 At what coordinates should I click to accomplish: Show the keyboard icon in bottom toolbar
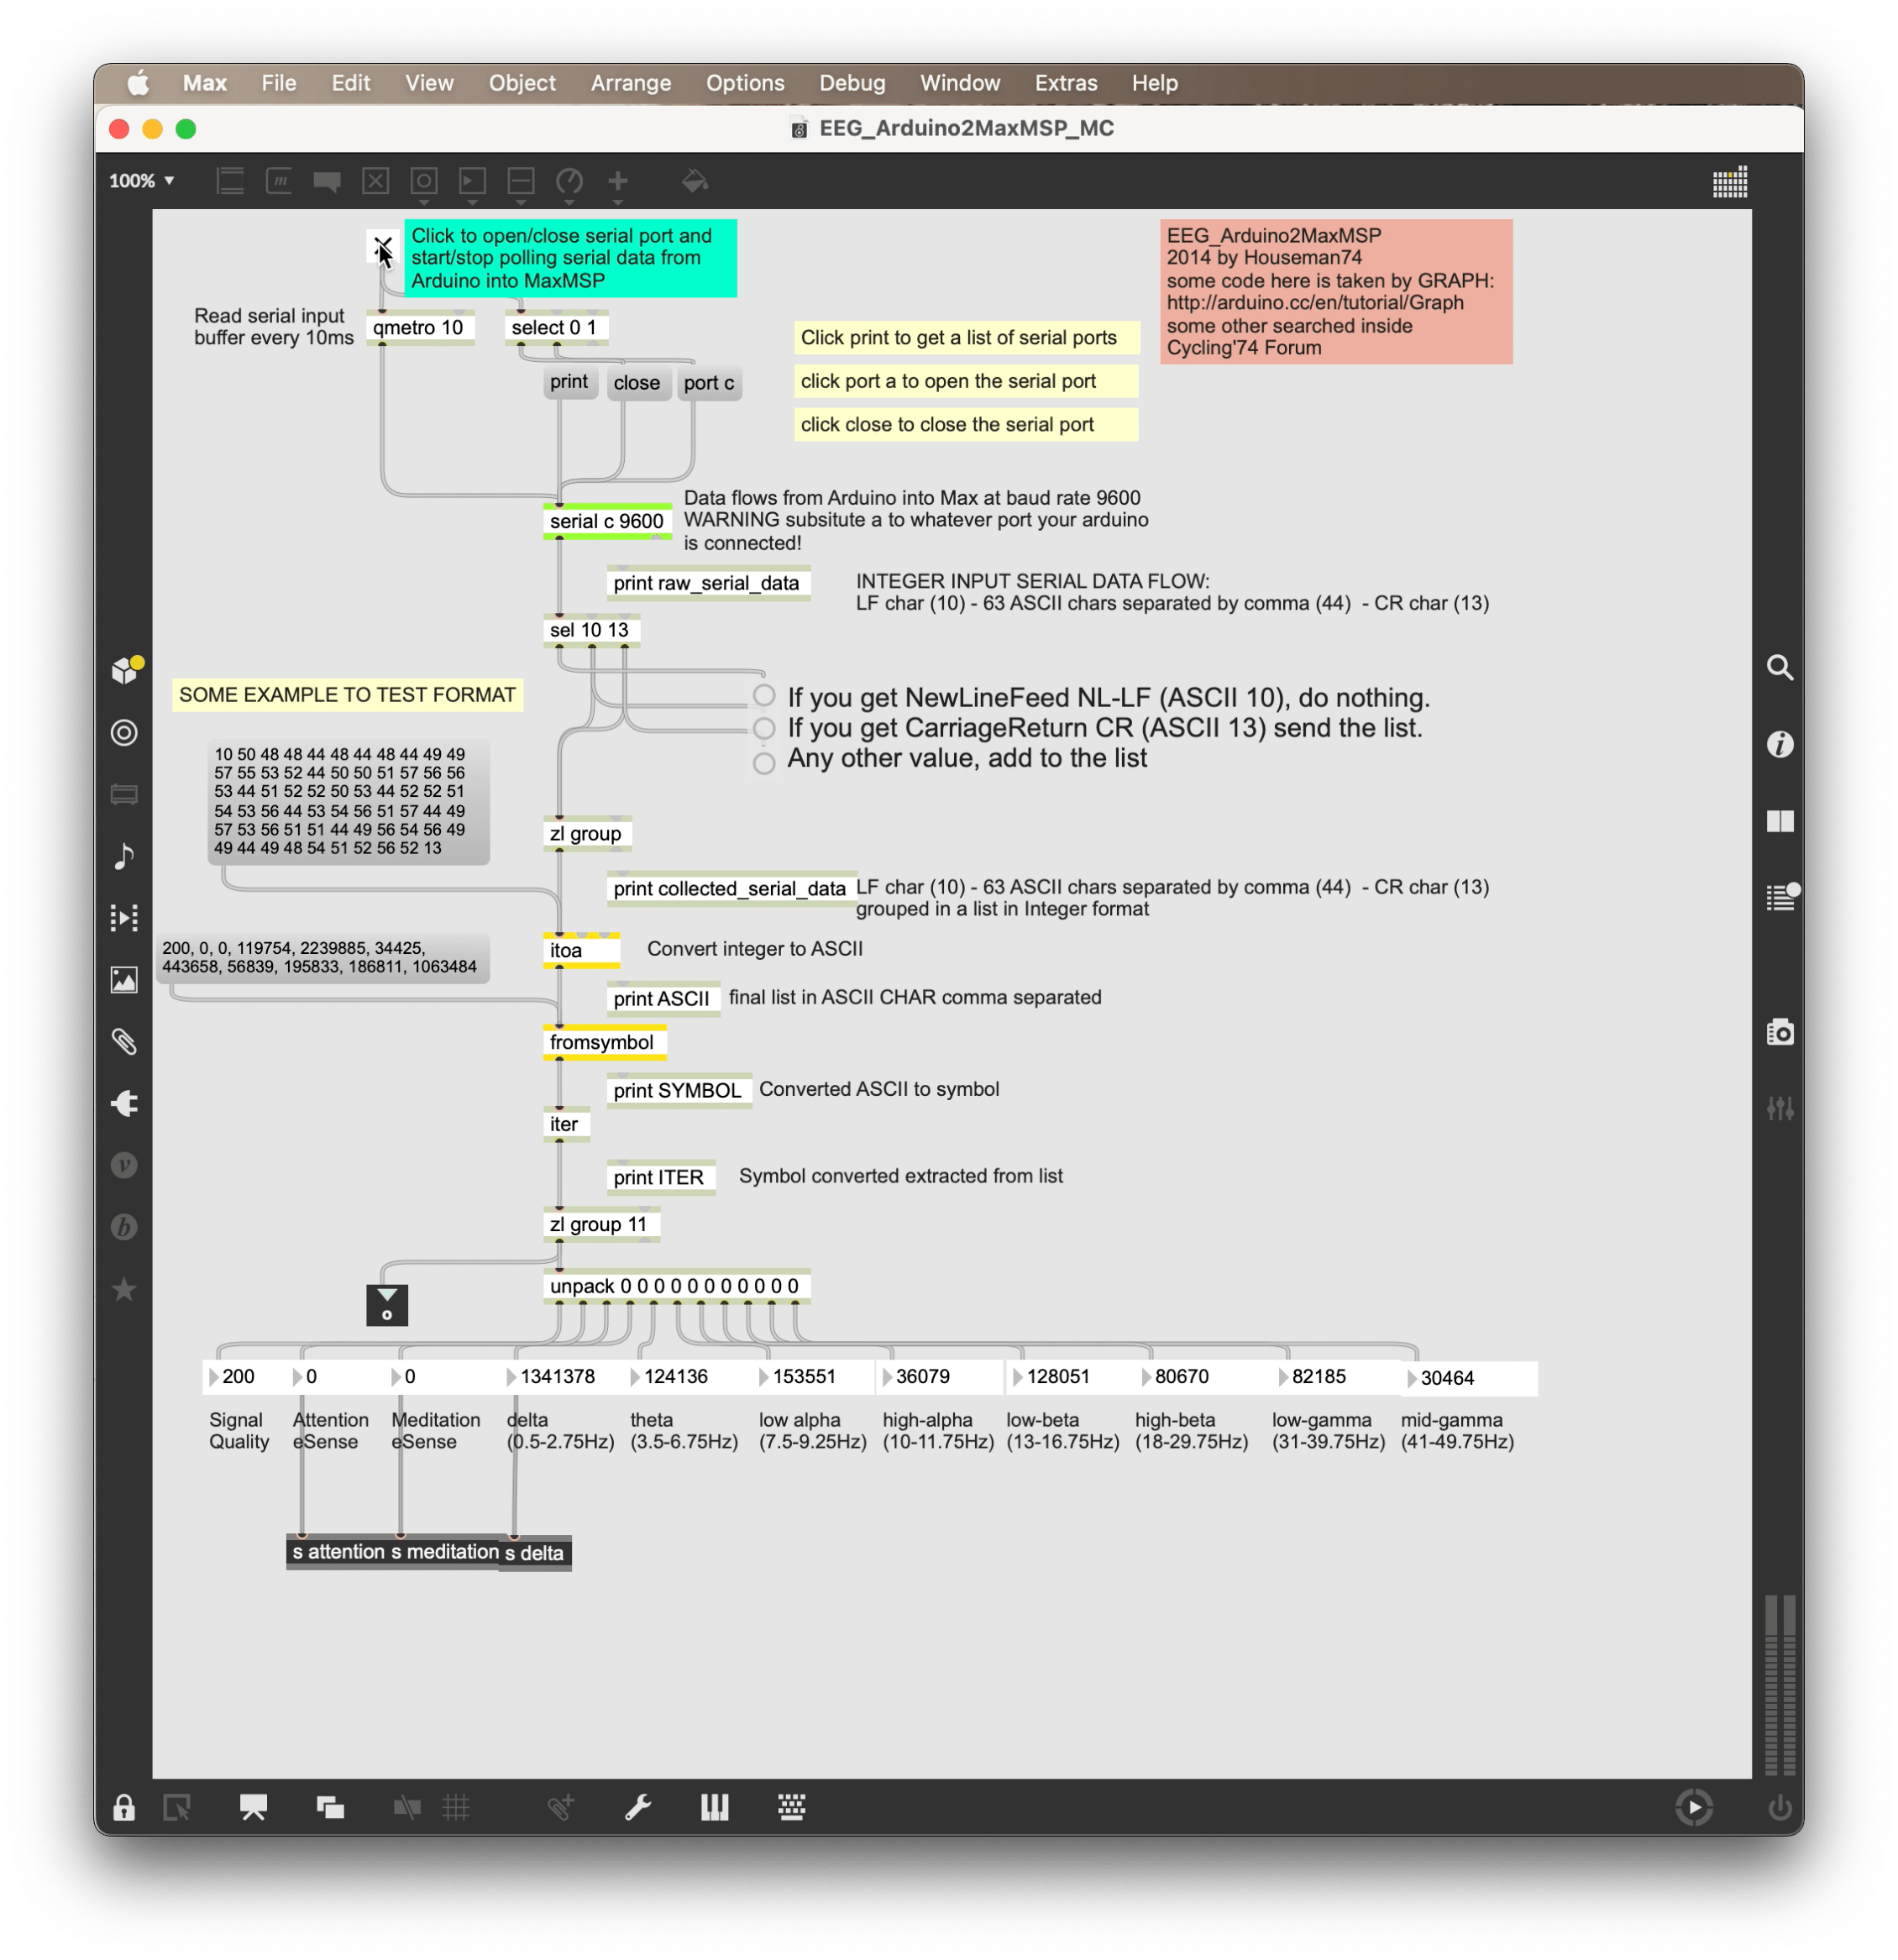[791, 1807]
